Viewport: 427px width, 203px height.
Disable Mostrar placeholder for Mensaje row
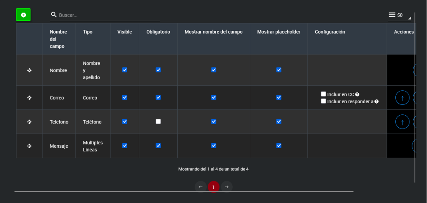(279, 146)
